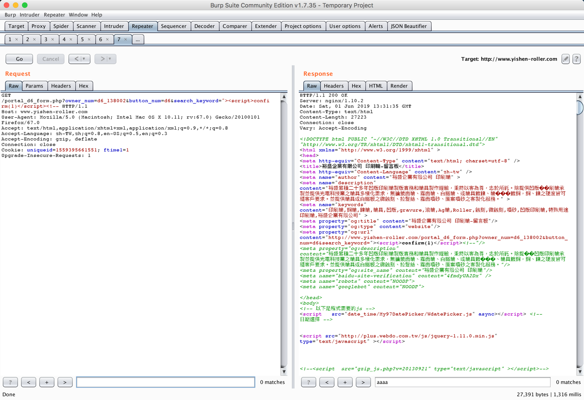Click the plus button in response search bar
Image resolution: width=584 pixels, height=400 pixels.
click(x=345, y=382)
